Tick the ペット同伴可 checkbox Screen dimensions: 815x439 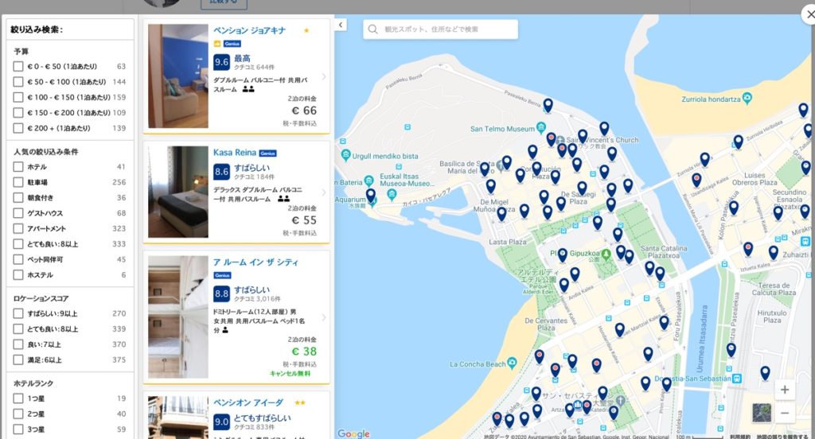(18, 259)
